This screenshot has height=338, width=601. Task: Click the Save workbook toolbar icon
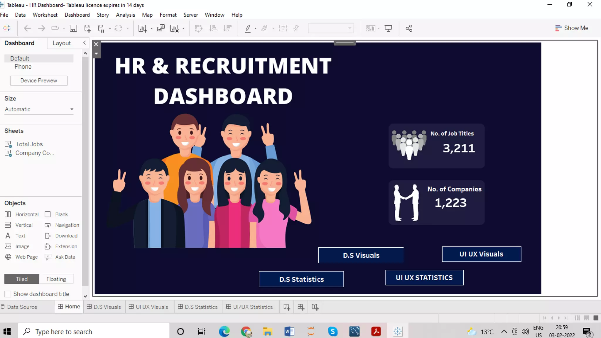[73, 28]
